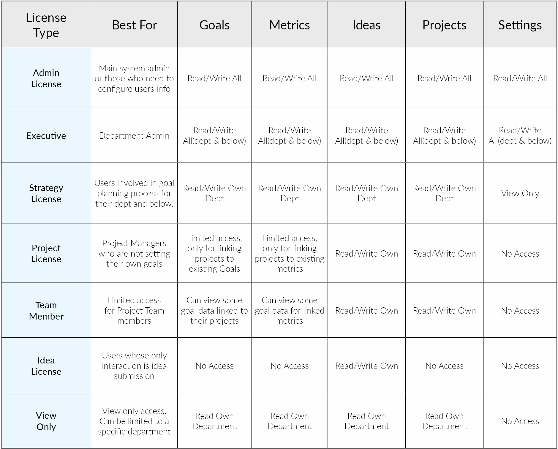
Task: Select Strategy License's View Only settings cell
Action: click(x=520, y=193)
